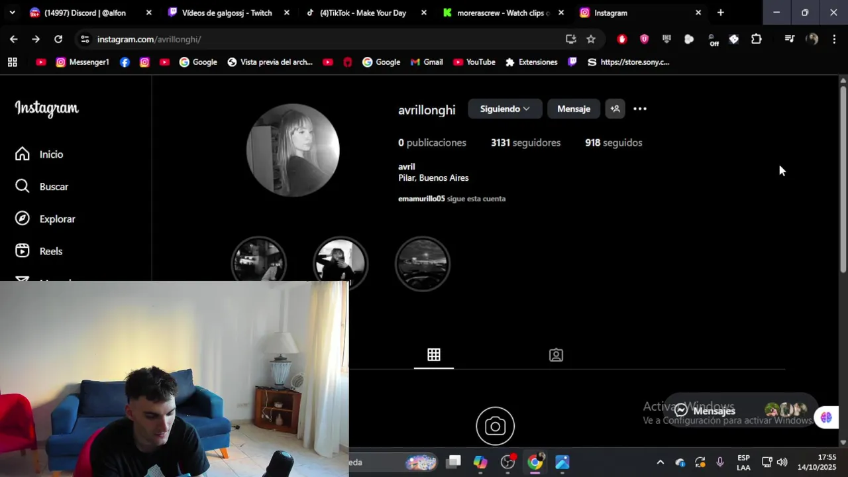The image size is (848, 477).
Task: Select the posts grid tab
Action: 434,355
